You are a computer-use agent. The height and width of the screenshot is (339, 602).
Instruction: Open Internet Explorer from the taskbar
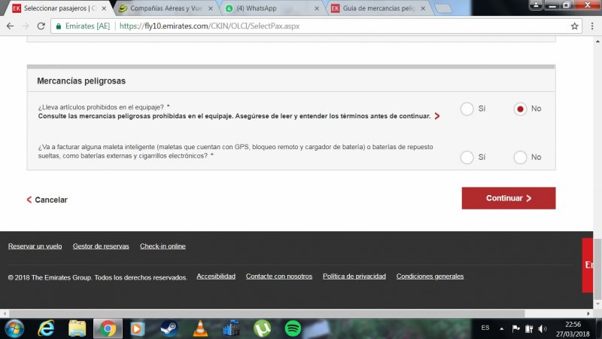coord(47,328)
